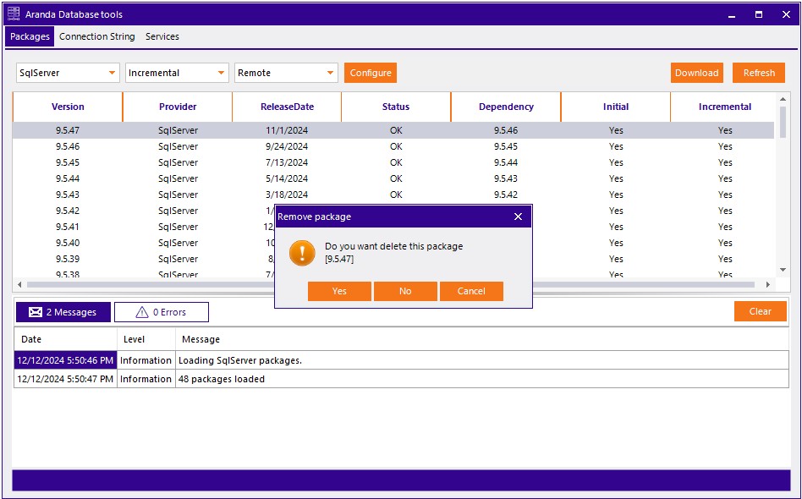Screen dimensions: 802x499
Task: Click the vertical scrollbar thumb of table
Action: [783, 122]
